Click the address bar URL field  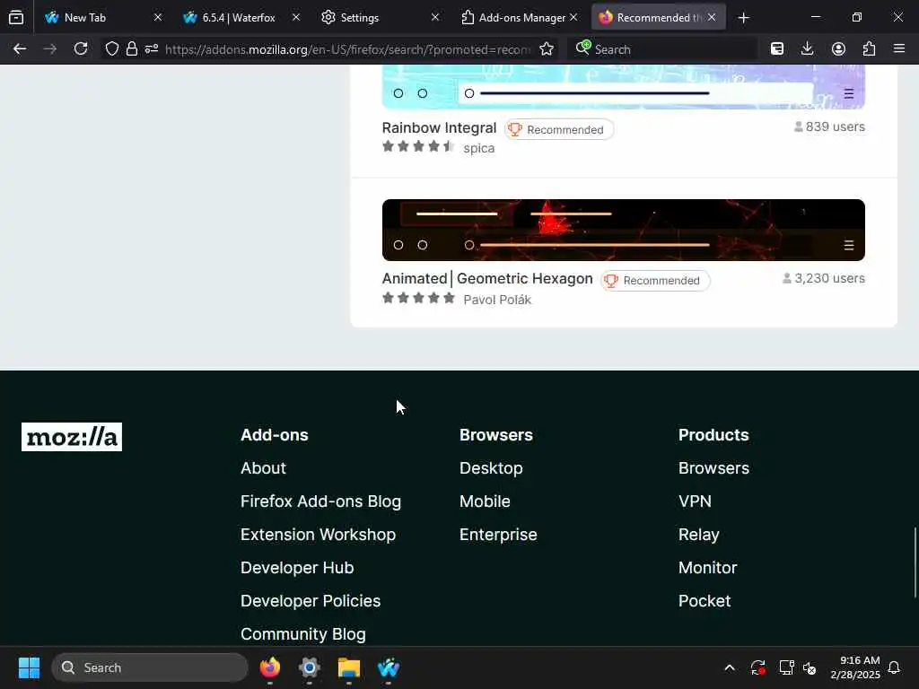(x=347, y=49)
